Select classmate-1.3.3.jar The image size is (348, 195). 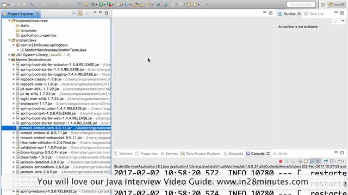(x=36, y=157)
